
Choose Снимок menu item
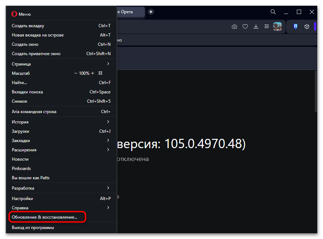[61, 101]
